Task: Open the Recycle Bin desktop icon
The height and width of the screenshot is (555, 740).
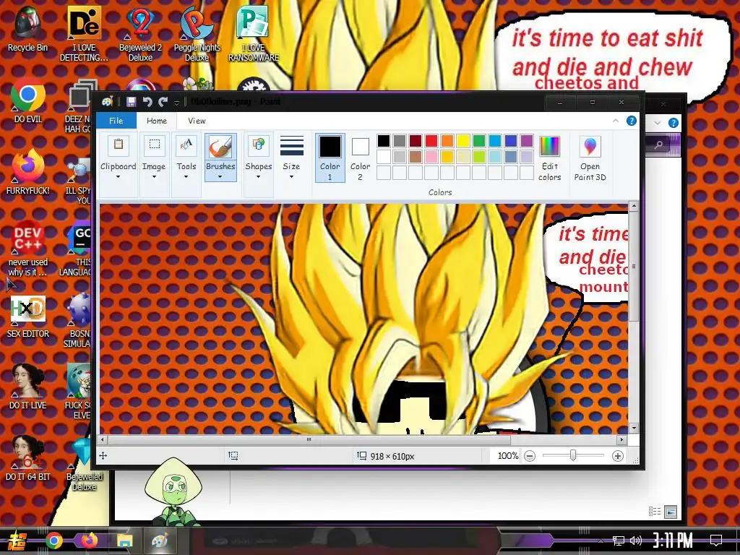Action: point(27,29)
